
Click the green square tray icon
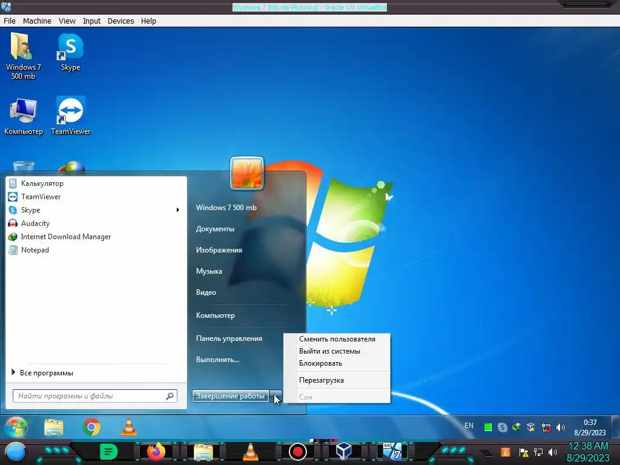click(488, 427)
